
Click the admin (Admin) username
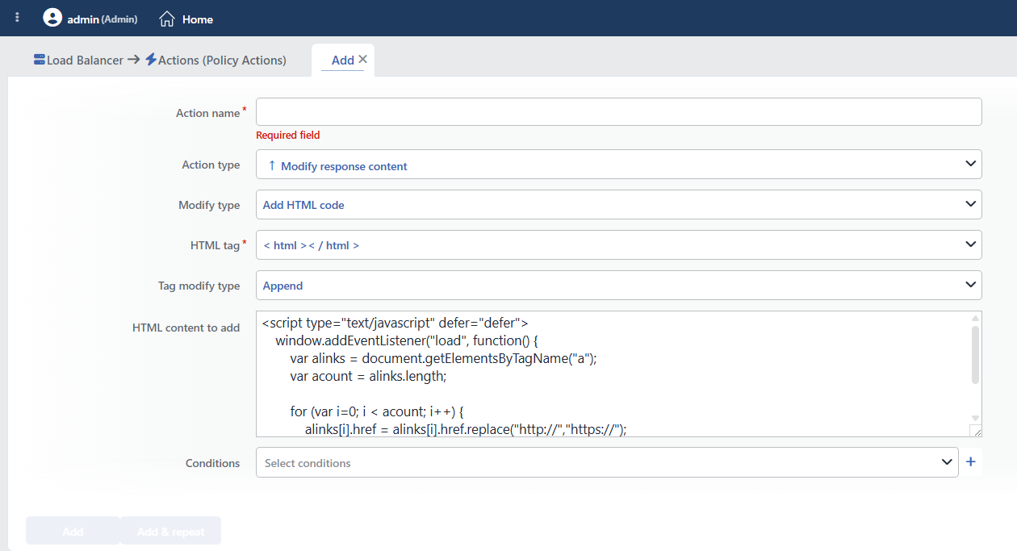tap(103, 19)
